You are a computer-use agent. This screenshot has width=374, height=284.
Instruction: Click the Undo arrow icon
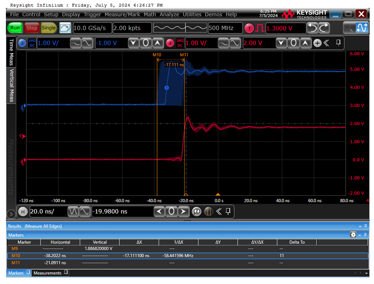(x=313, y=28)
